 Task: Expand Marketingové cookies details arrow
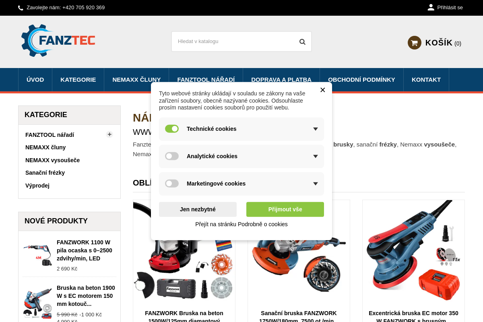click(315, 184)
